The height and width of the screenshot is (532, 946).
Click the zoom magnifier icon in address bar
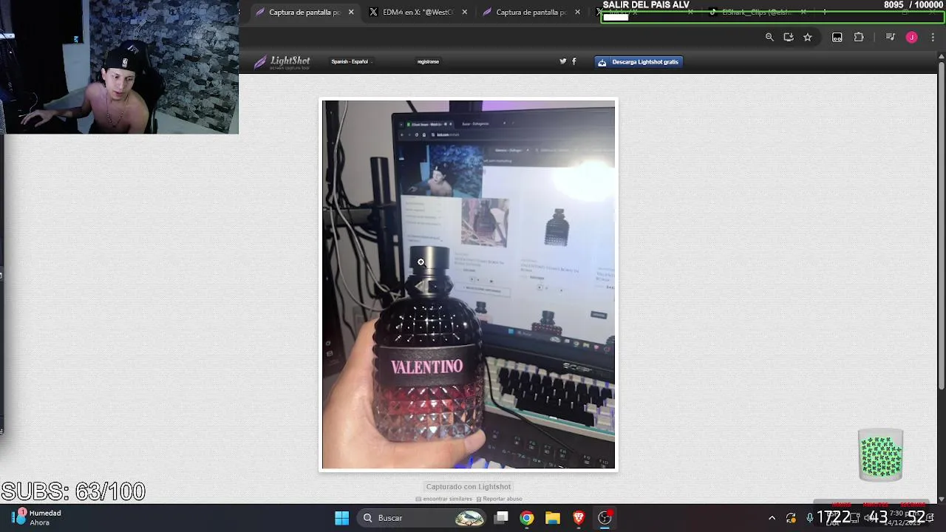[x=769, y=37]
